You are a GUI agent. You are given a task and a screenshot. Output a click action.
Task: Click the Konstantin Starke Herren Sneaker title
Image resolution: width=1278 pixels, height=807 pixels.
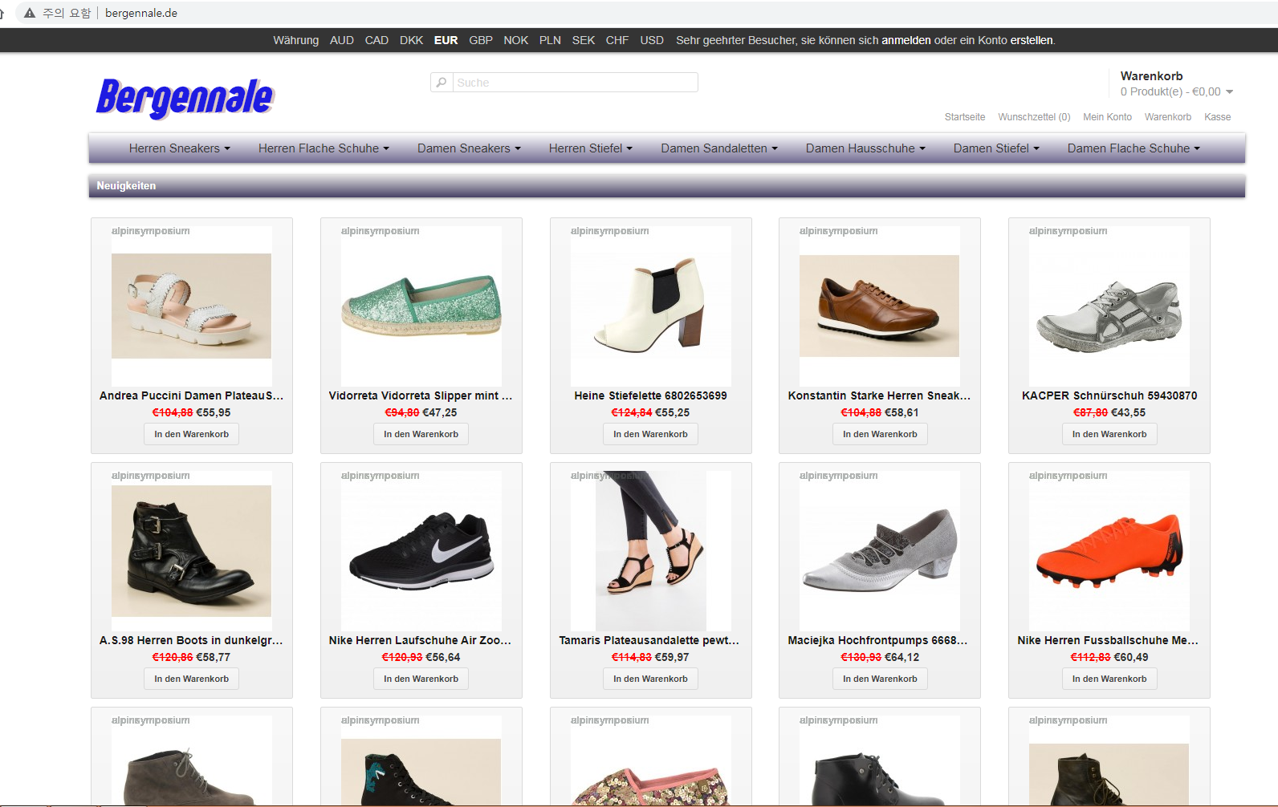(x=879, y=395)
